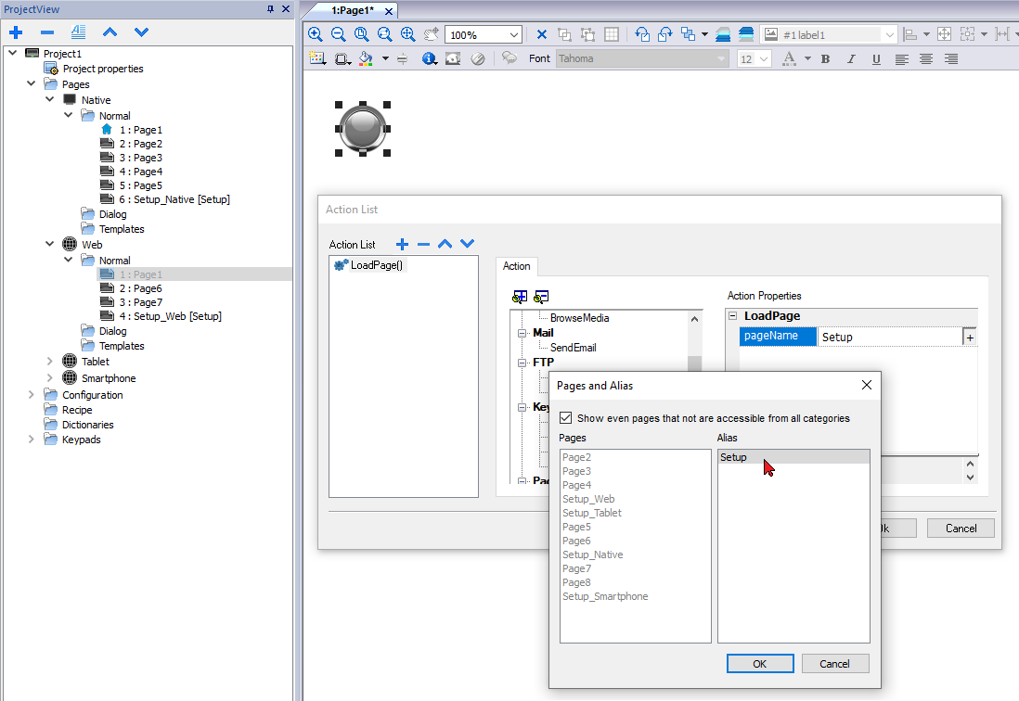Click Cancel in Pages and Alias dialog
Viewport: 1019px width, 701px height.
(x=834, y=663)
